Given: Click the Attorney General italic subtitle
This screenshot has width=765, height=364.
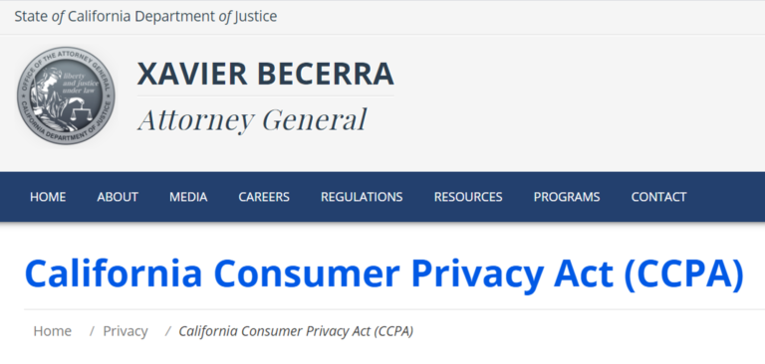Looking at the screenshot, I should pos(252,120).
